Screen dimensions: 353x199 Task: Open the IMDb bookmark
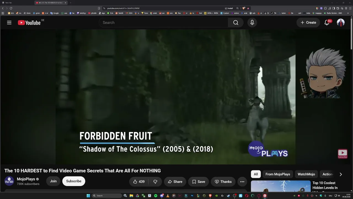(x=211, y=13)
